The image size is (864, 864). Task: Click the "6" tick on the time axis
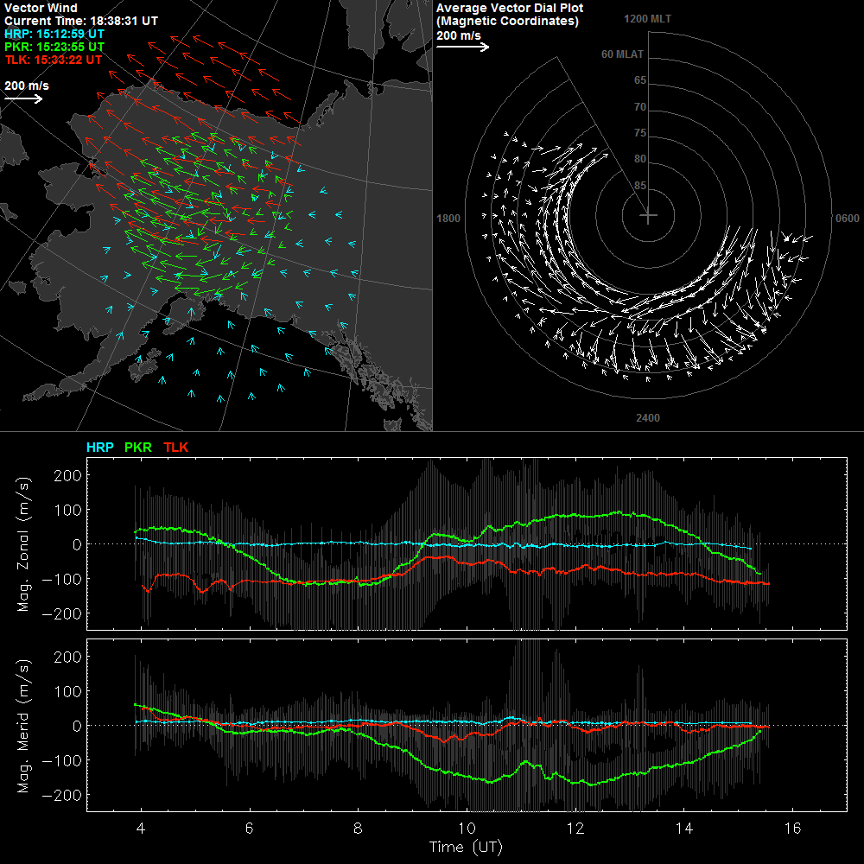tap(250, 829)
